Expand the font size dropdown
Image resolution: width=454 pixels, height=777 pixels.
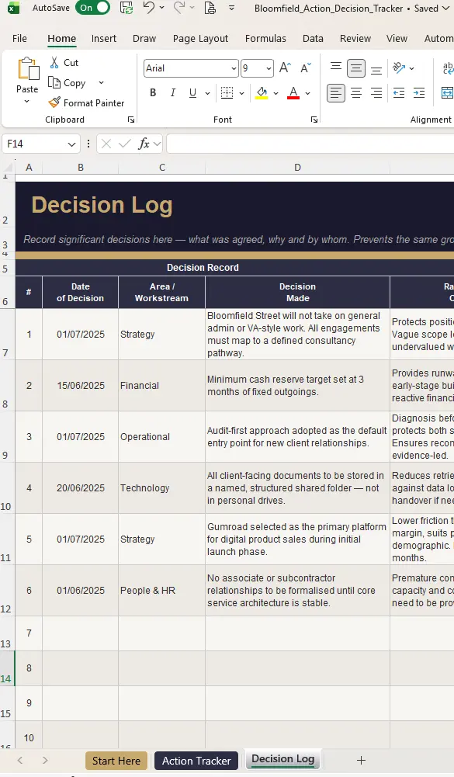[269, 68]
